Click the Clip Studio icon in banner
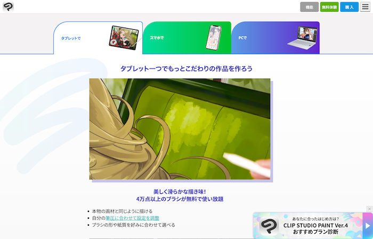This screenshot has width=373, height=239. pyautogui.click(x=269, y=226)
